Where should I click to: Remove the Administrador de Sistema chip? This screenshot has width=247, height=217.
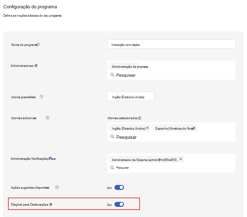(x=181, y=159)
